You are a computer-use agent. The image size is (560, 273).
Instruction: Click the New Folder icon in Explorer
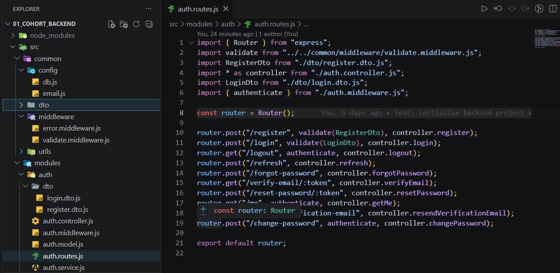pos(124,24)
